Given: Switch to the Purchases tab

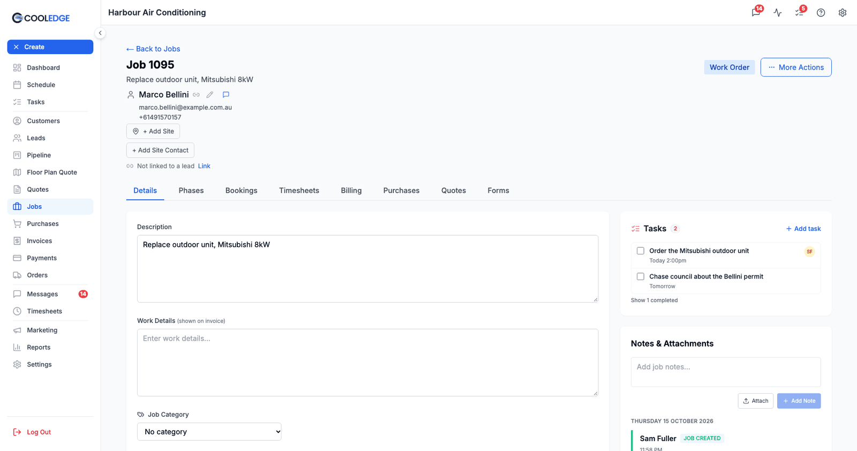Looking at the screenshot, I should click(401, 191).
